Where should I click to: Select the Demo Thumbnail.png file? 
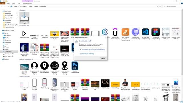135,86
